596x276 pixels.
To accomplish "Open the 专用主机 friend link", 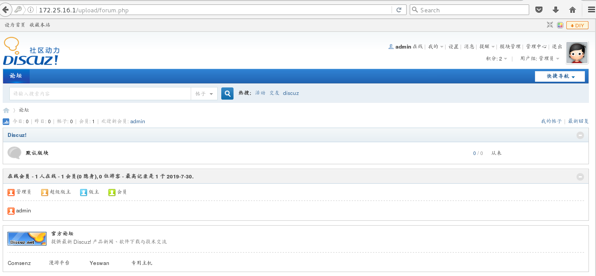I will click(142, 263).
